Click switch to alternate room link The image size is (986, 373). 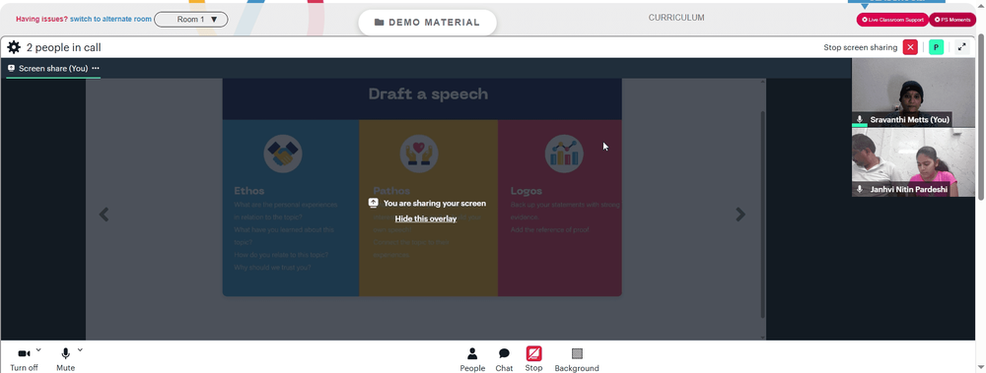pos(110,20)
